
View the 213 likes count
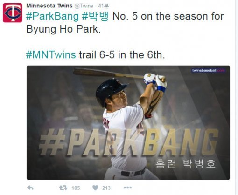click(106, 188)
